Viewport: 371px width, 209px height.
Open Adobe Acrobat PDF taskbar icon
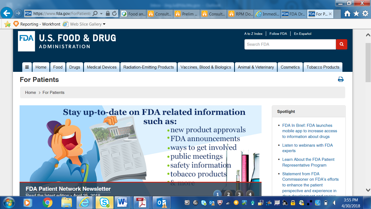[x=141, y=202]
